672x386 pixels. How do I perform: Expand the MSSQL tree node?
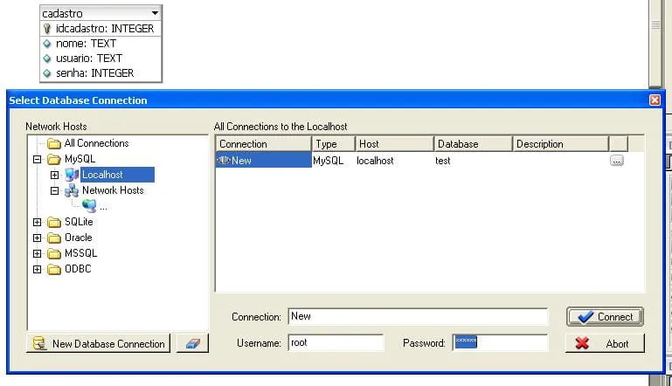click(38, 253)
